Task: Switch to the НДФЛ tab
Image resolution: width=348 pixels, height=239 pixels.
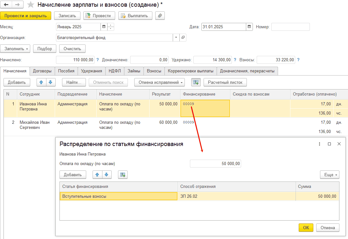Action: [115, 71]
